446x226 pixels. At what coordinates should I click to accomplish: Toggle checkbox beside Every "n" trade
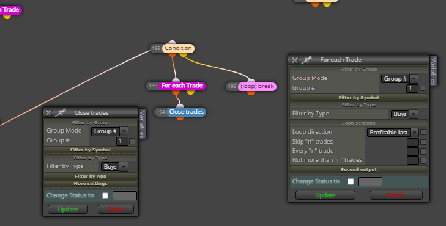click(423, 151)
